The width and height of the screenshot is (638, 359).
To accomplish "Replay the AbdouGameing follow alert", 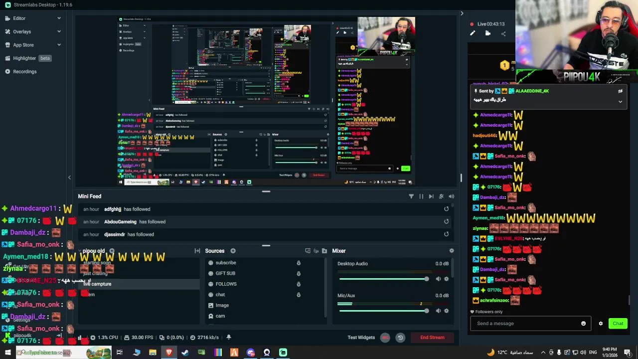I will click(x=446, y=221).
